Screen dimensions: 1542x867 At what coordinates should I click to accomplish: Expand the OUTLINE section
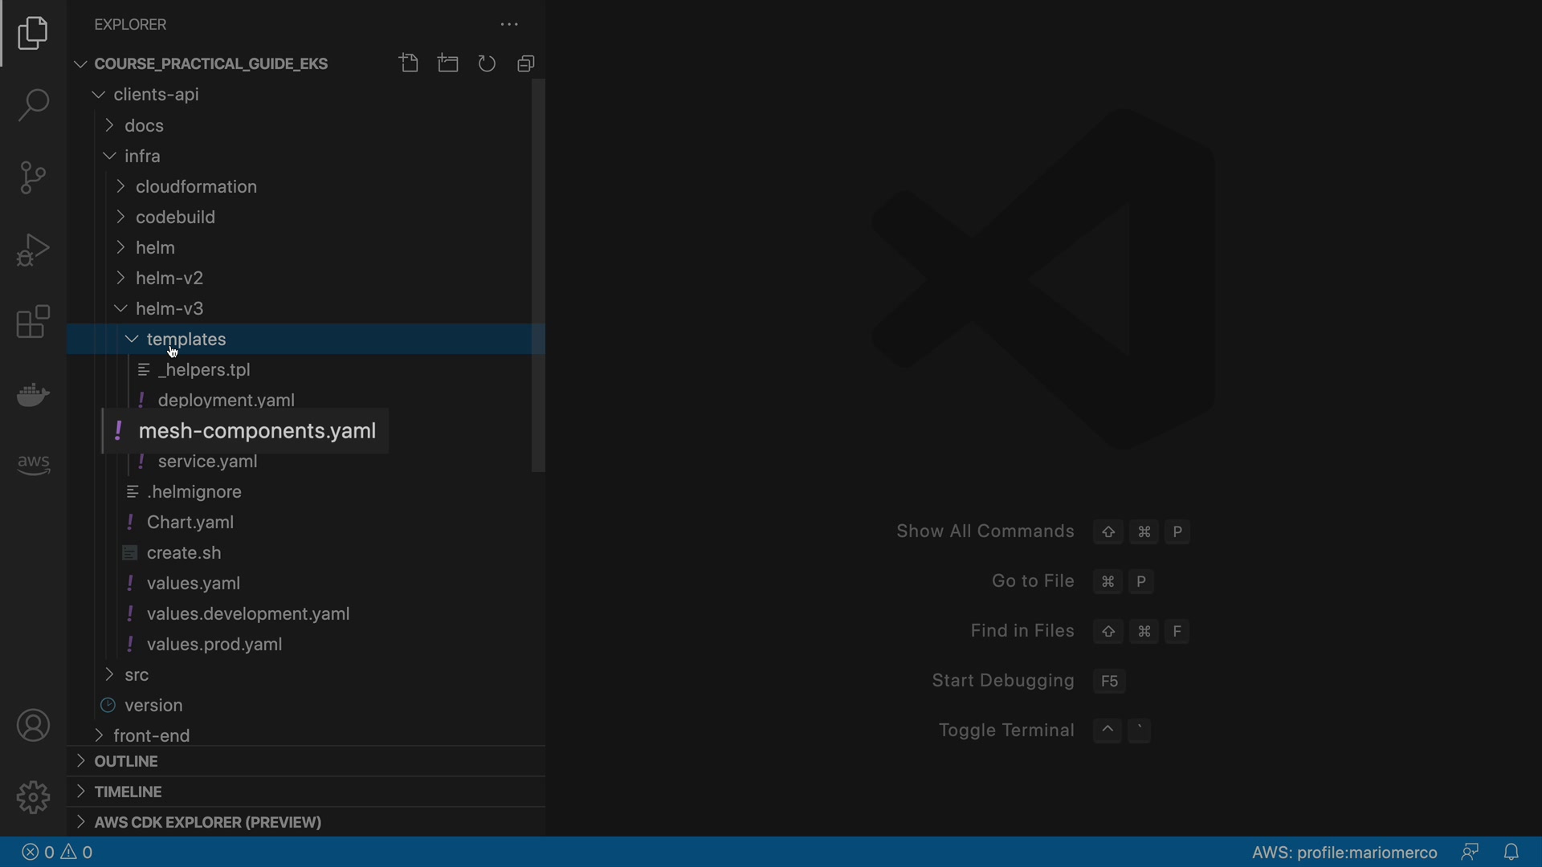[126, 761]
